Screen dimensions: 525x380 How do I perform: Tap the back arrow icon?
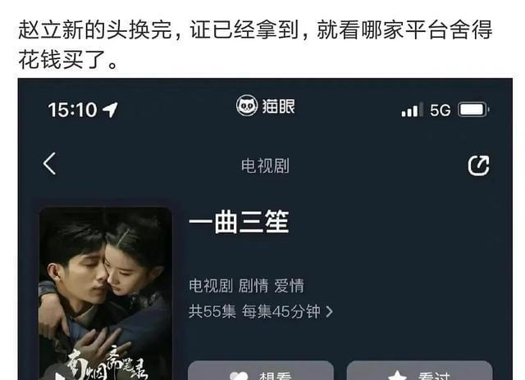tap(49, 164)
